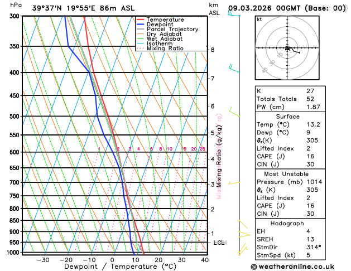This screenshot has height=271, width=351.
Task: Click the Pressure (mb) value 1014
Action: [314, 182]
